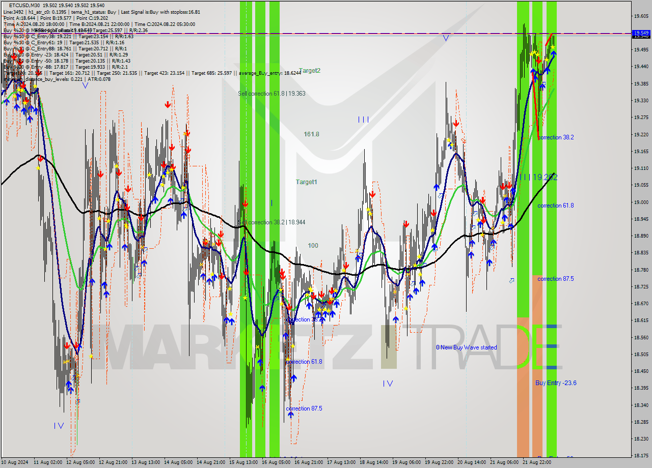
Task: Click the '16 Aug 21:00' time label
Action: (x=309, y=462)
